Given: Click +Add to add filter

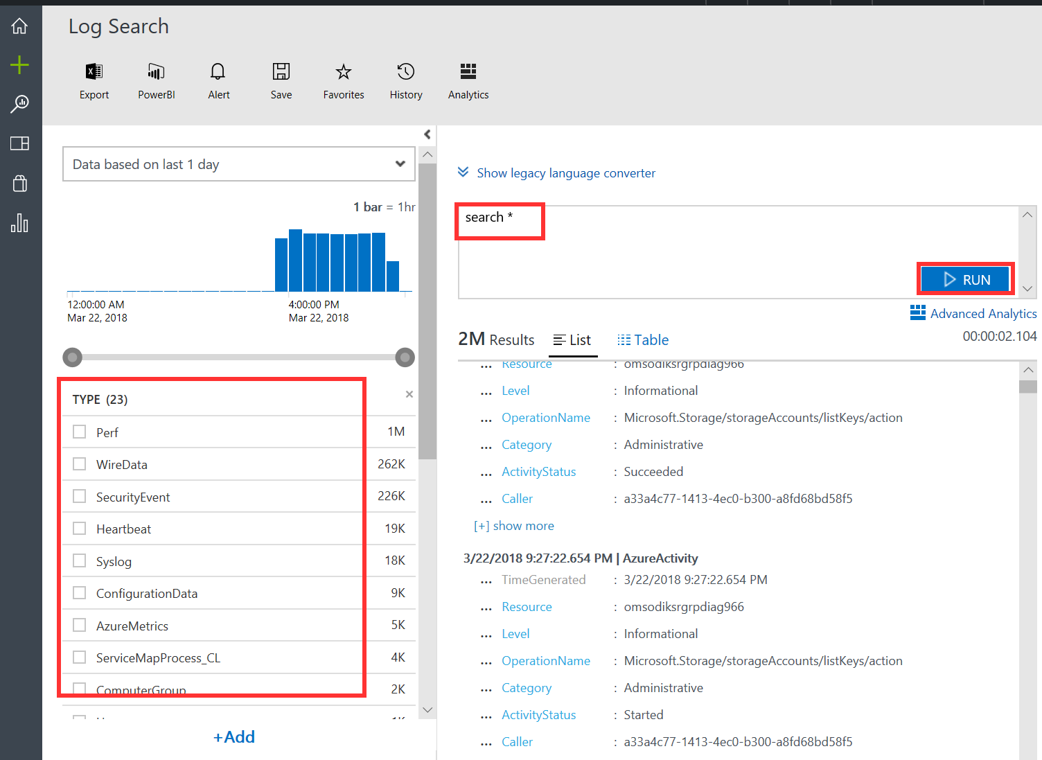Looking at the screenshot, I should click(234, 737).
